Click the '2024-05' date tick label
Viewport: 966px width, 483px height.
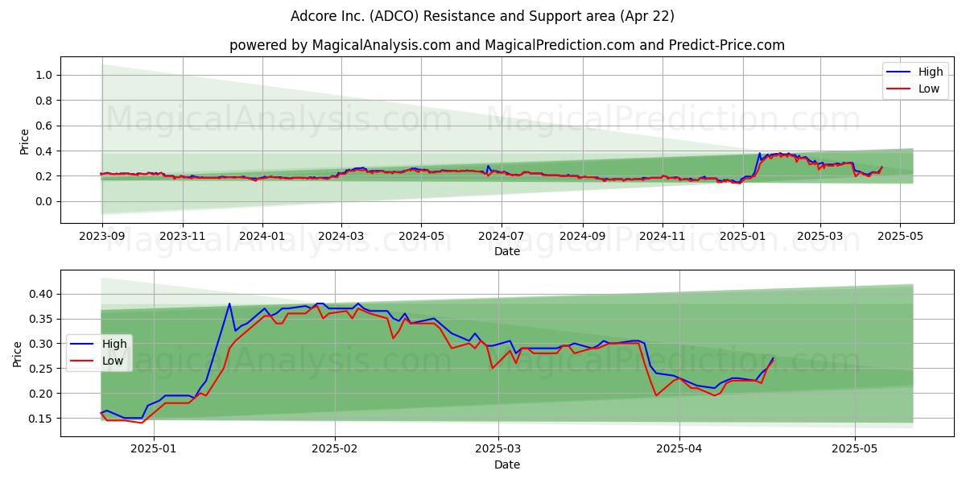(x=421, y=236)
